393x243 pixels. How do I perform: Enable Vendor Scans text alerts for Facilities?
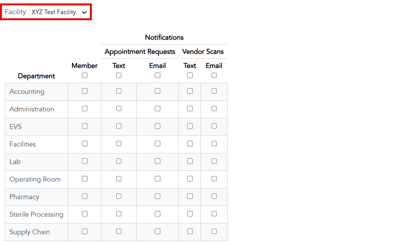pos(189,143)
